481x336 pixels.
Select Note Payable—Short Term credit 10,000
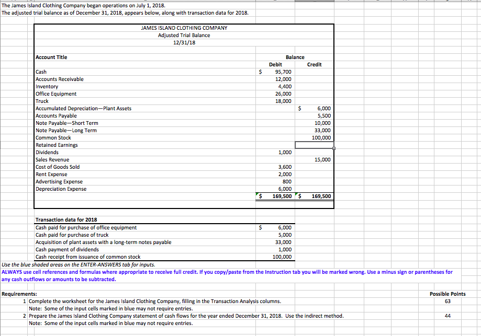(322, 123)
